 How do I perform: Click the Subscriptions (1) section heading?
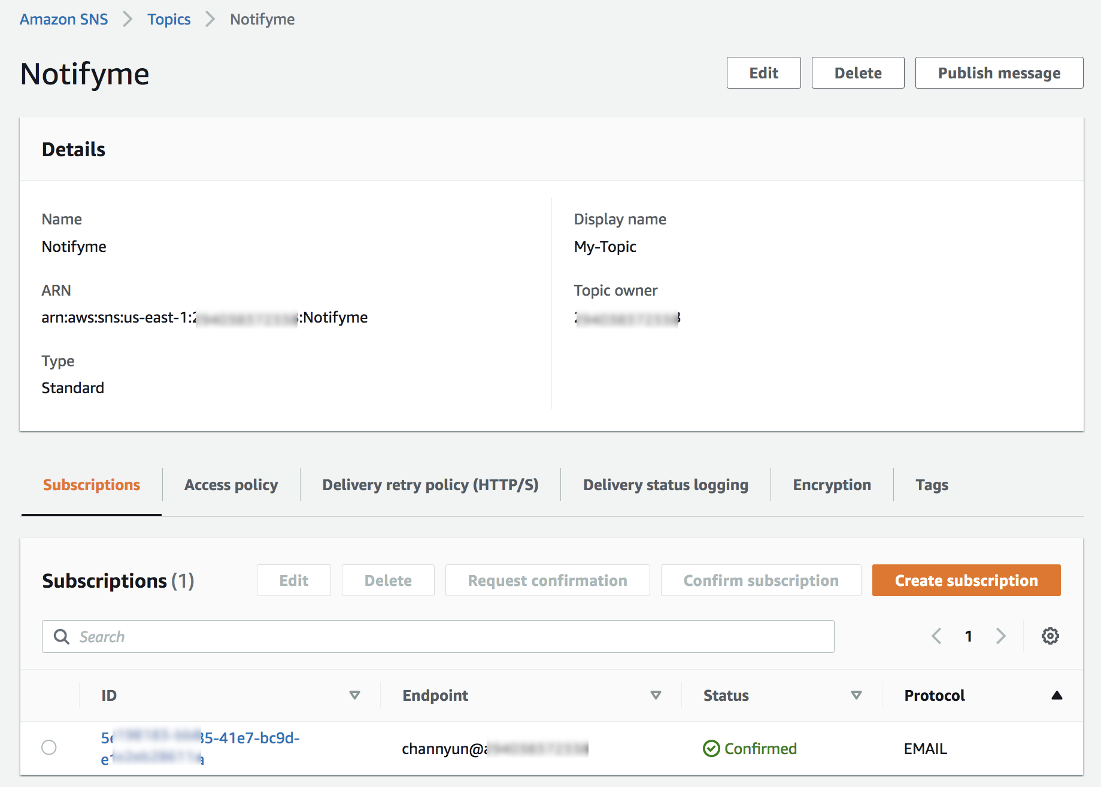click(x=118, y=581)
